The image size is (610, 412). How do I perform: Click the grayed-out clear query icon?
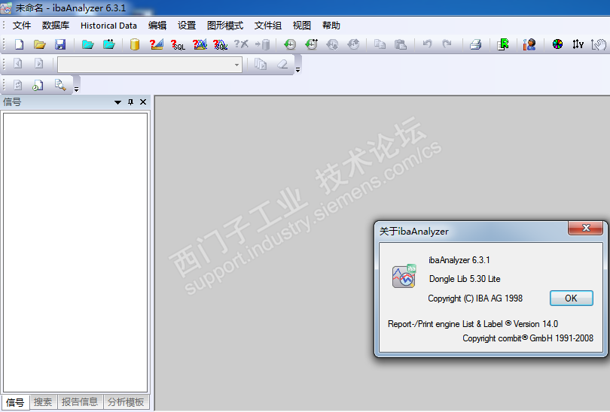241,44
